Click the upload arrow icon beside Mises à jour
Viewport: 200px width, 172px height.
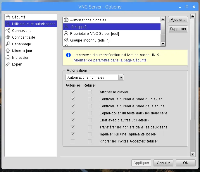[8, 51]
